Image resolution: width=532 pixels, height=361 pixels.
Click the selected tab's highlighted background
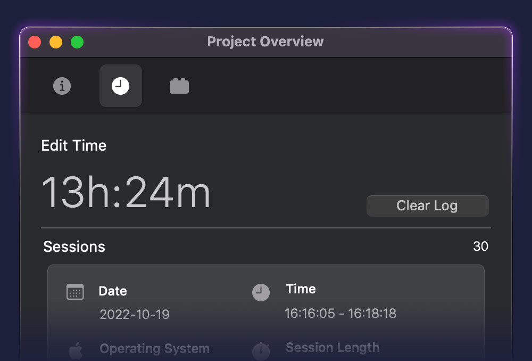click(x=121, y=85)
